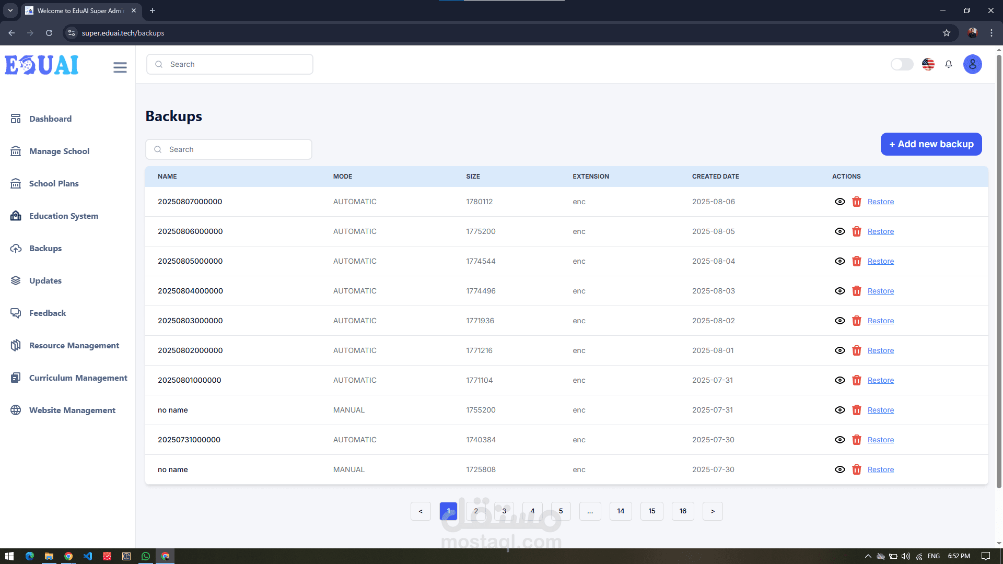1003x564 pixels.
Task: Delete backup 20250807000000 via trash icon
Action: pos(857,202)
